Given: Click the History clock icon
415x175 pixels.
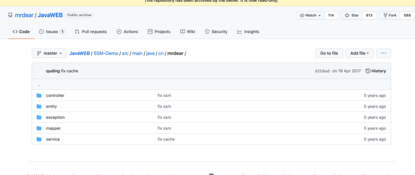Looking at the screenshot, I should coord(368,71).
